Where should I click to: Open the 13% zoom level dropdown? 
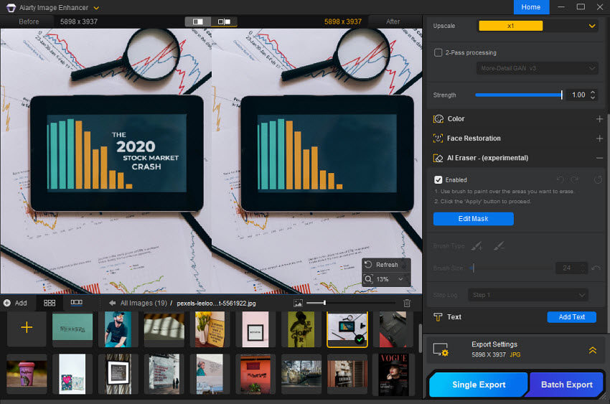(387, 279)
